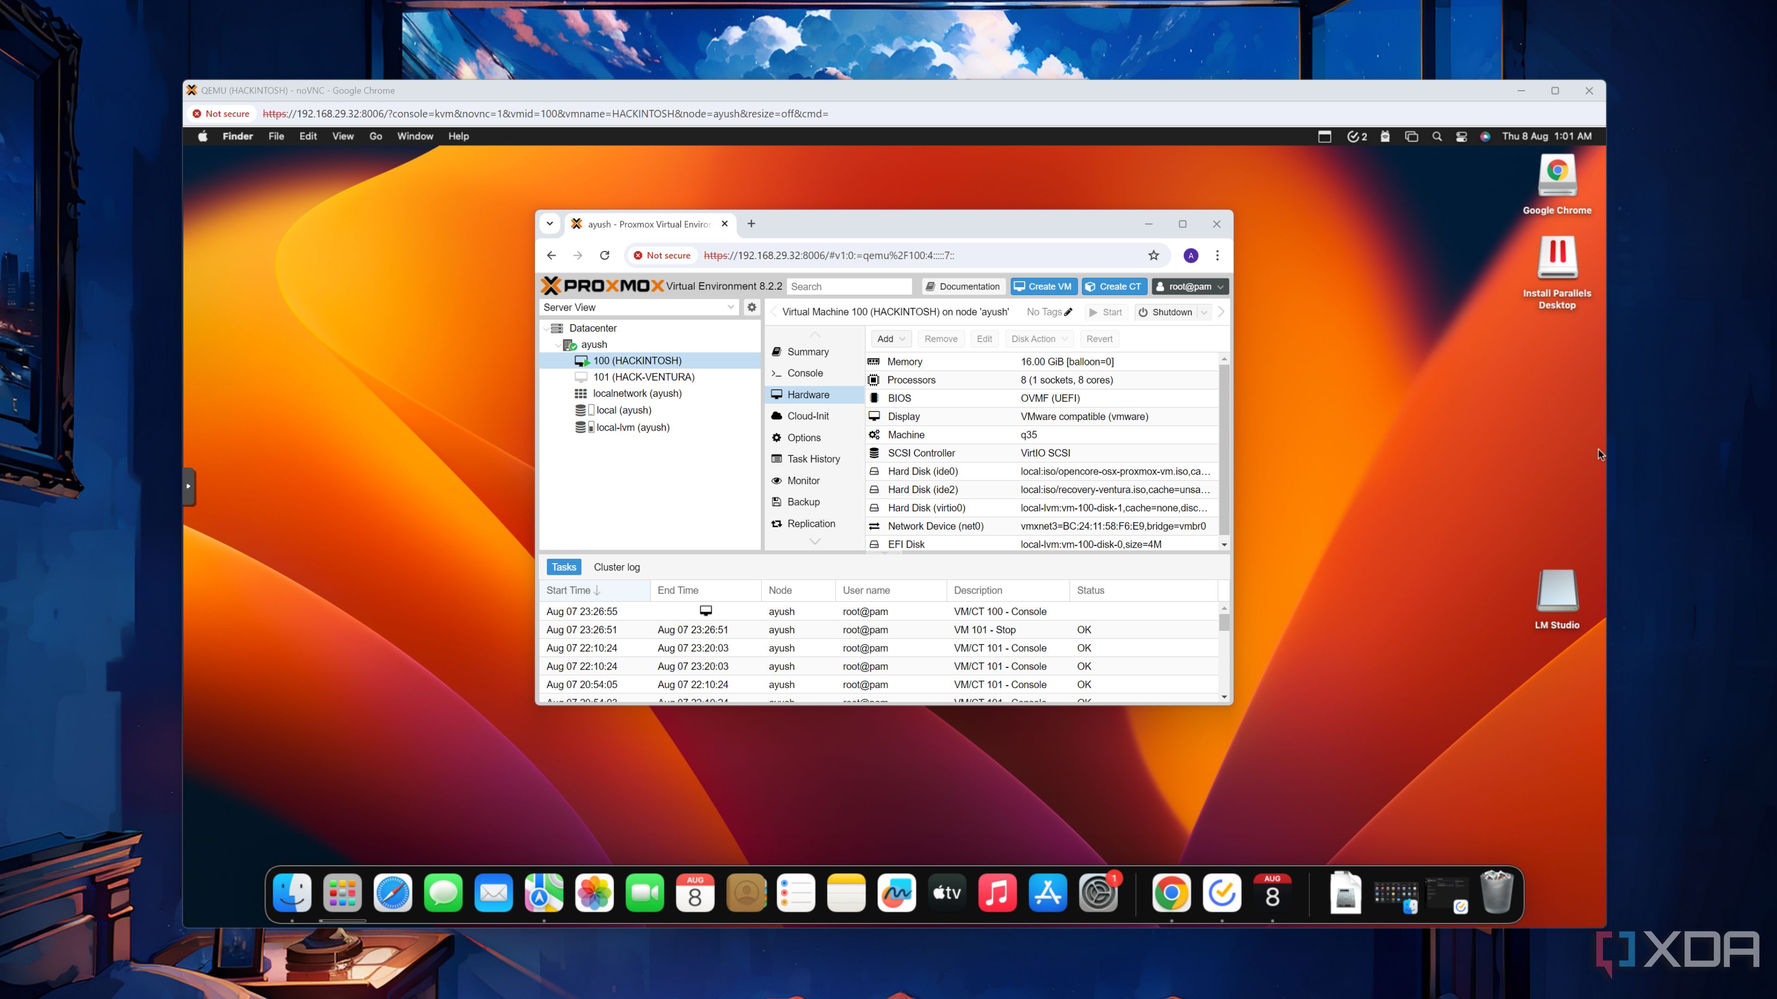Viewport: 1777px width, 999px height.
Task: Open System Settings from the dock
Action: 1098,894
